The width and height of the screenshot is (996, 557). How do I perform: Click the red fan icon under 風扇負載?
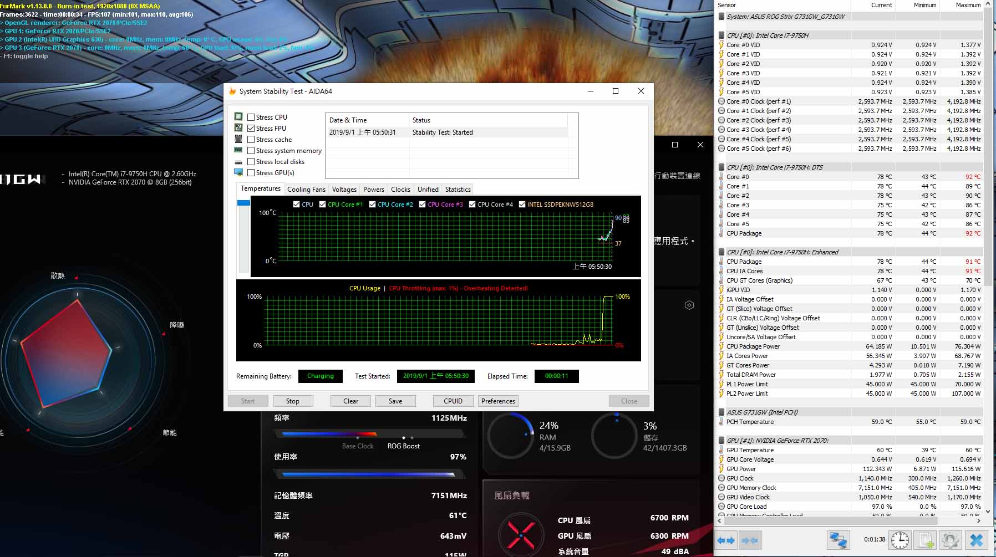click(x=521, y=534)
